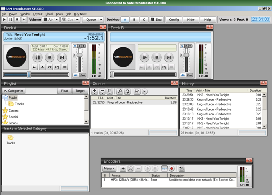Screen dimensions: 272x195
Task: Click the Queue shuffle/refresh arrows icon
Action: (127, 91)
